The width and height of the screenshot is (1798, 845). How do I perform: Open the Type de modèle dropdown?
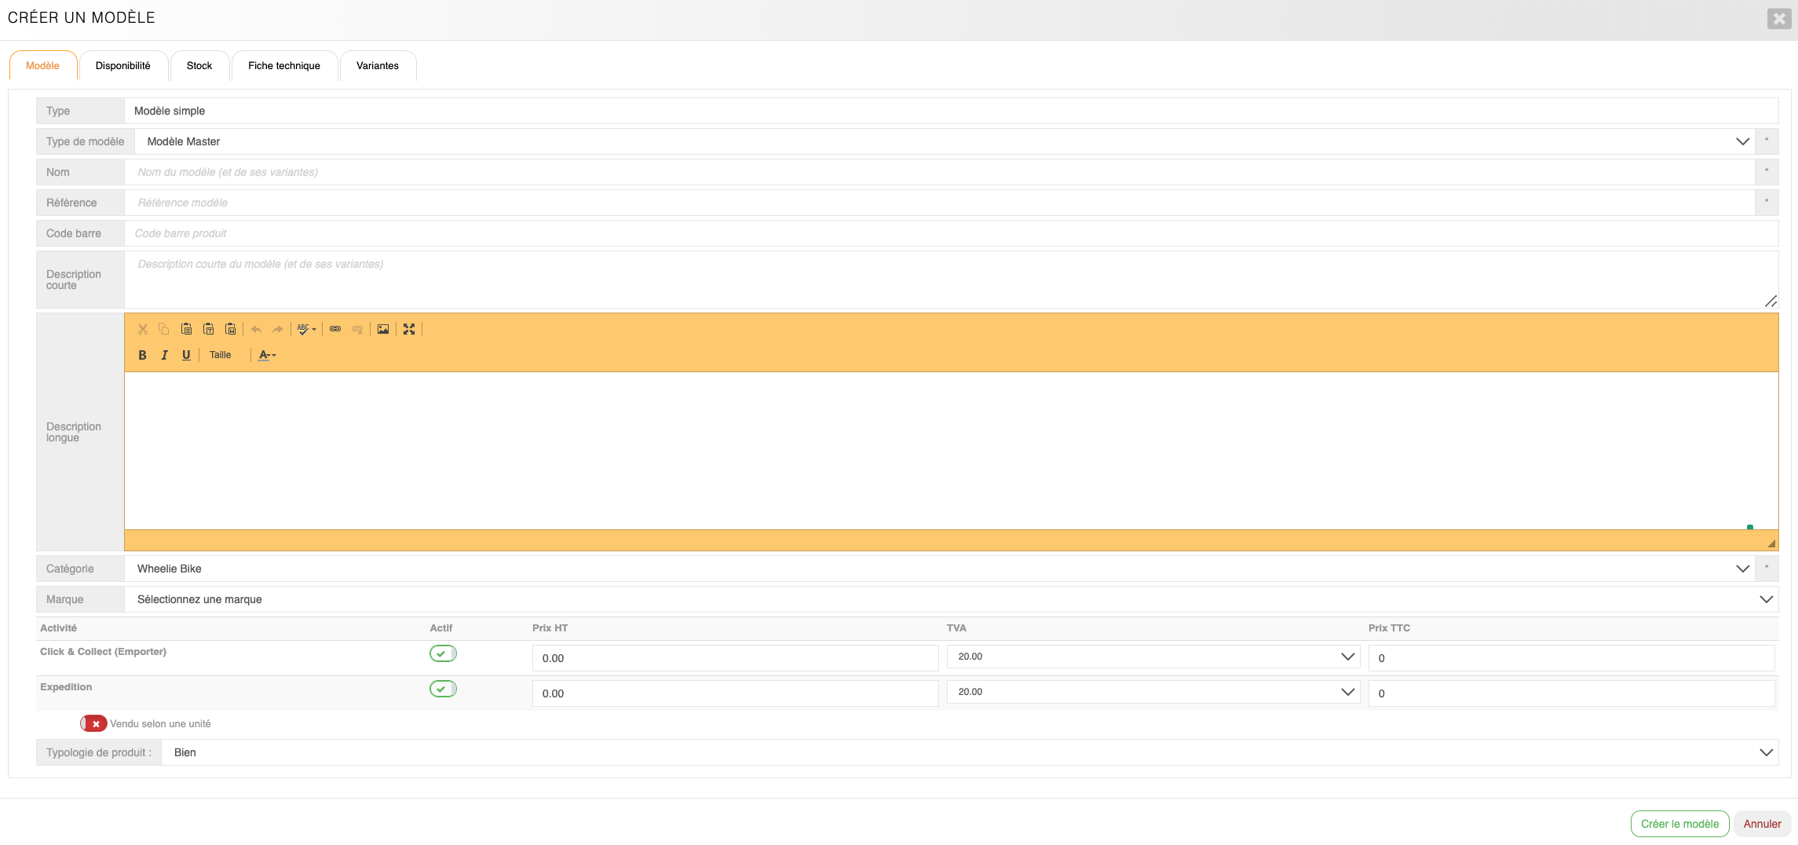(944, 141)
